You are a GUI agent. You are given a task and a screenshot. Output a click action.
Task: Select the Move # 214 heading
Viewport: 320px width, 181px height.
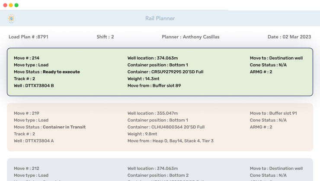coord(26,58)
